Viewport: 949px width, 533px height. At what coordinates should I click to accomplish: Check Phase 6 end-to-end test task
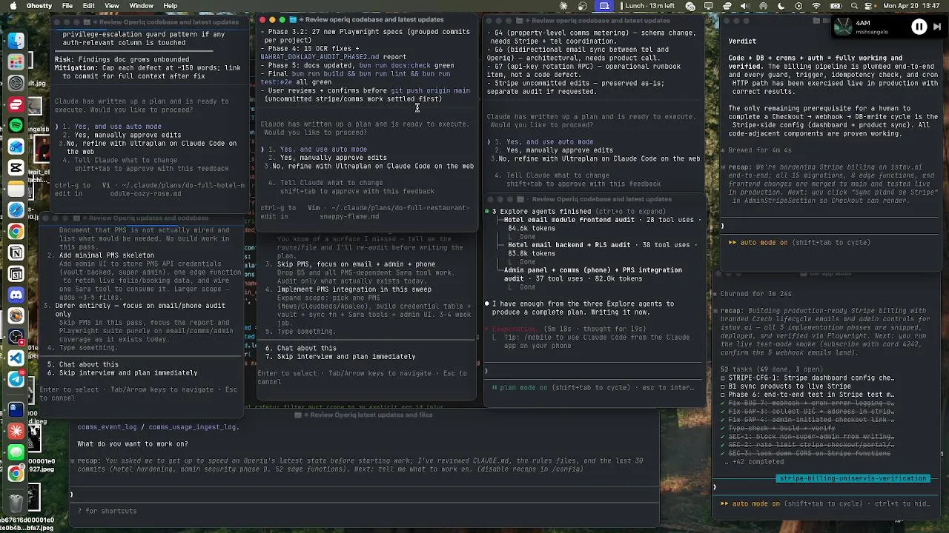tap(807, 395)
